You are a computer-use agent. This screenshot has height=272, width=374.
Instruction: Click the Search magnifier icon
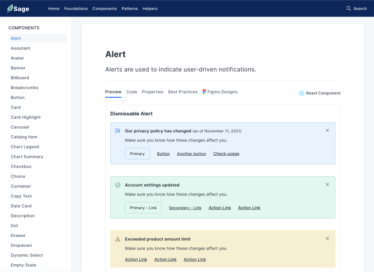348,8
